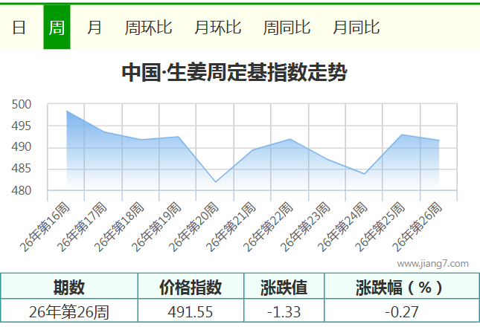Image resolution: width=480 pixels, height=327 pixels.
Task: Click the 500 y-axis value
Action: (x=22, y=105)
